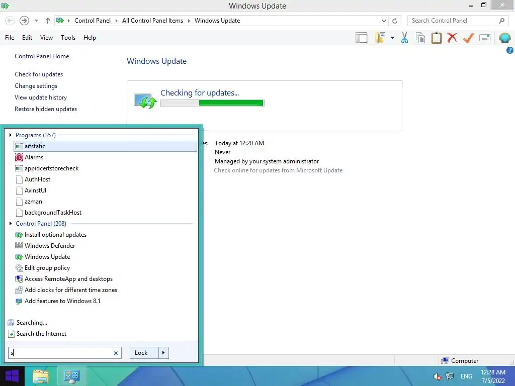Select backgroundTaskHost result
The image size is (515, 386).
pyautogui.click(x=105, y=213)
